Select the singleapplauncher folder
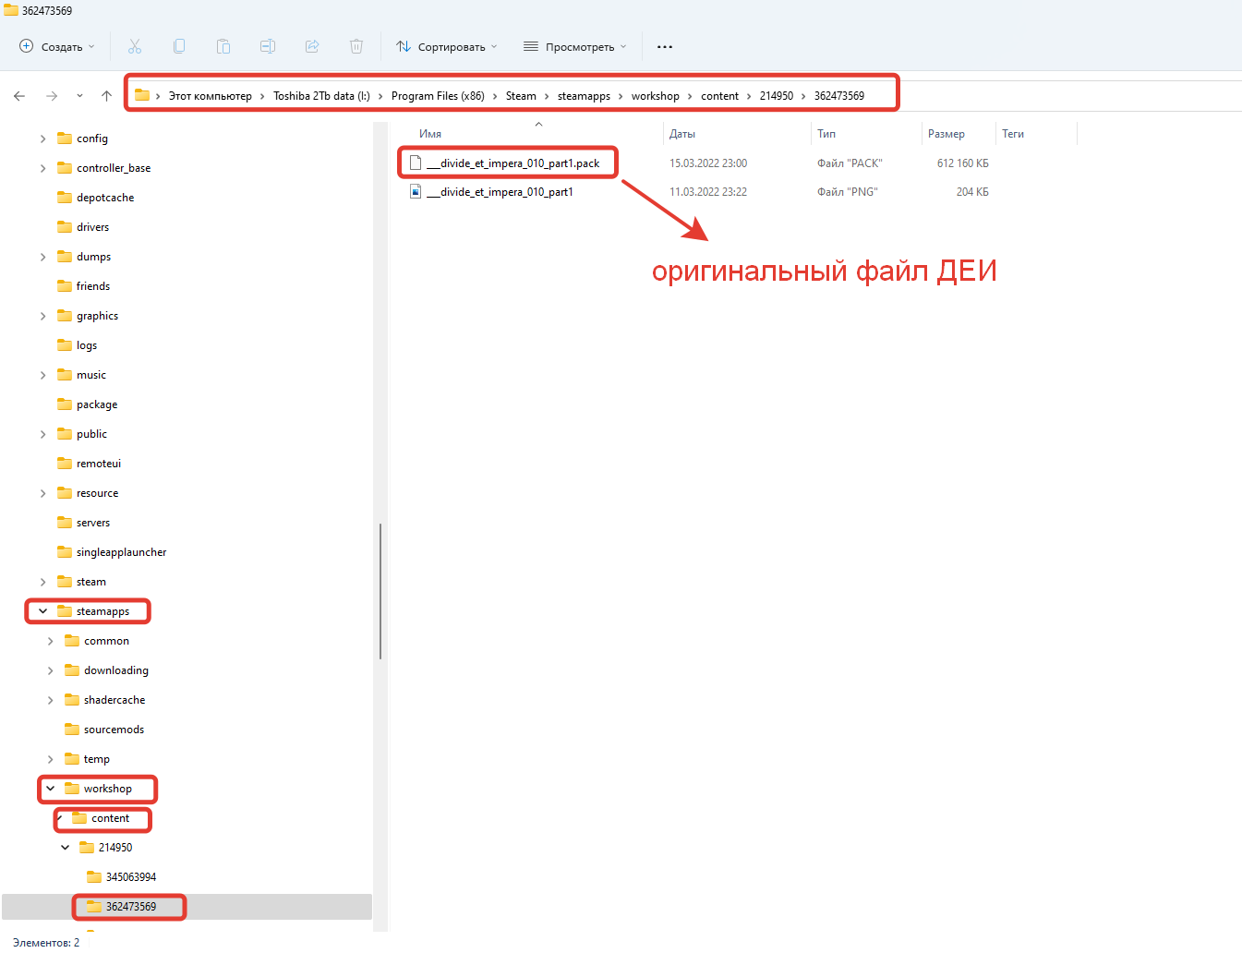This screenshot has height=953, width=1242. (121, 552)
